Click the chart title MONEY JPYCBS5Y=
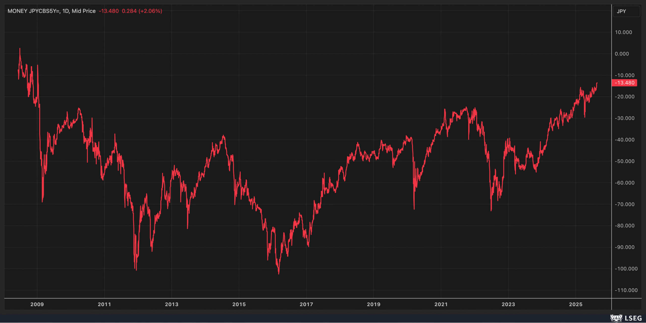Screen dimensions: 646x323 pos(34,11)
